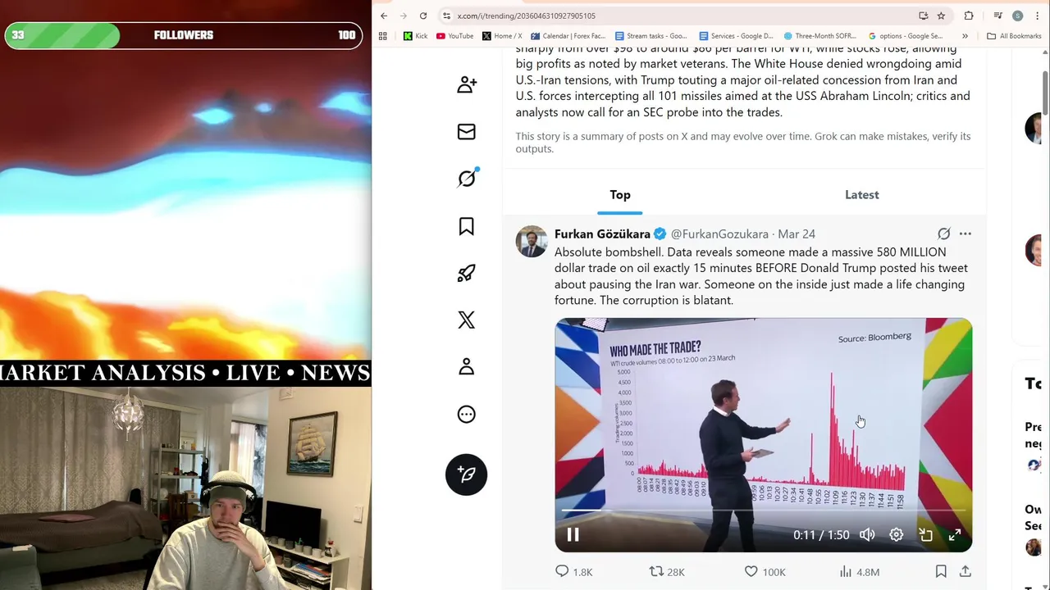Viewport: 1050px width, 590px height.
Task: Open the Communities people icon
Action: point(466,84)
